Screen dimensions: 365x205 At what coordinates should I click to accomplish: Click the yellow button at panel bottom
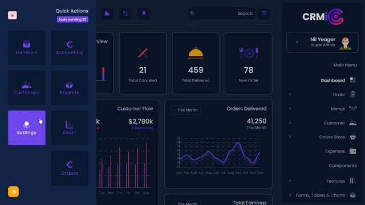pos(13,192)
